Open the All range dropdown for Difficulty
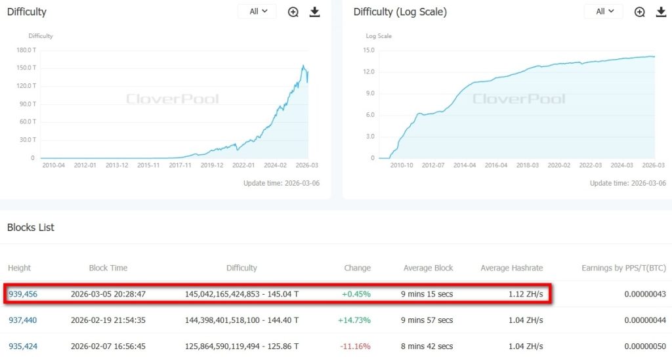Screen dimensions: 672x357 [257, 12]
